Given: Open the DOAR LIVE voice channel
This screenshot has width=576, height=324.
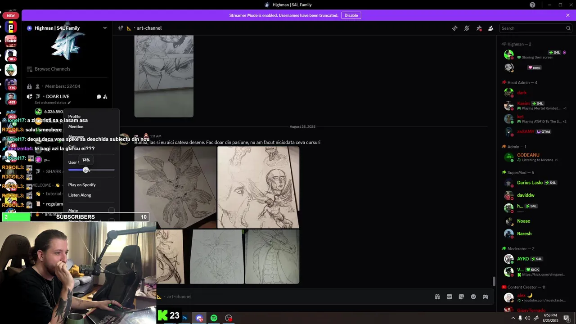Looking at the screenshot, I should 58,96.
